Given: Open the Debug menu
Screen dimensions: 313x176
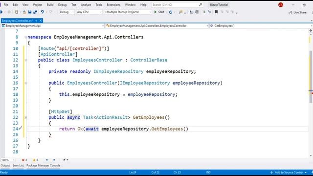Looking at the screenshot, I should click(x=62, y=4).
